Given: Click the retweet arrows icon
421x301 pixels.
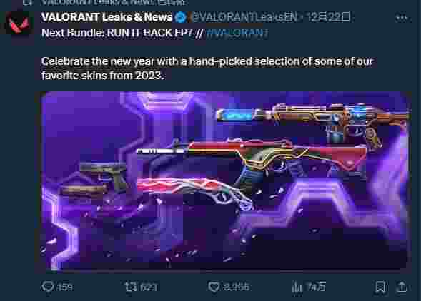Looking at the screenshot, I should [x=131, y=287].
